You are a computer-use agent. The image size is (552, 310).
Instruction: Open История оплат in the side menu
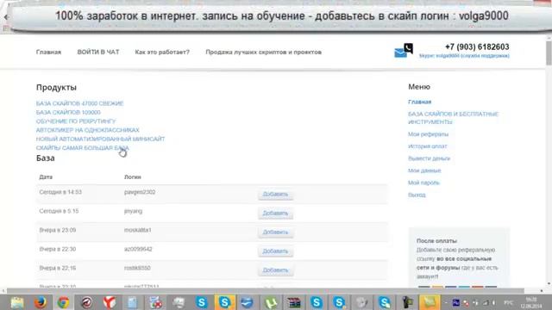pos(428,146)
